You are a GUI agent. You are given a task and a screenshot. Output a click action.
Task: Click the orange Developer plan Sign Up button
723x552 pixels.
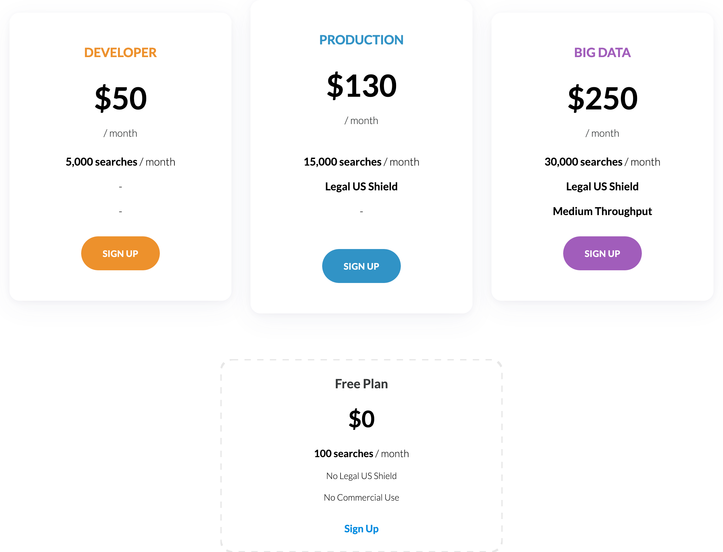coord(120,253)
